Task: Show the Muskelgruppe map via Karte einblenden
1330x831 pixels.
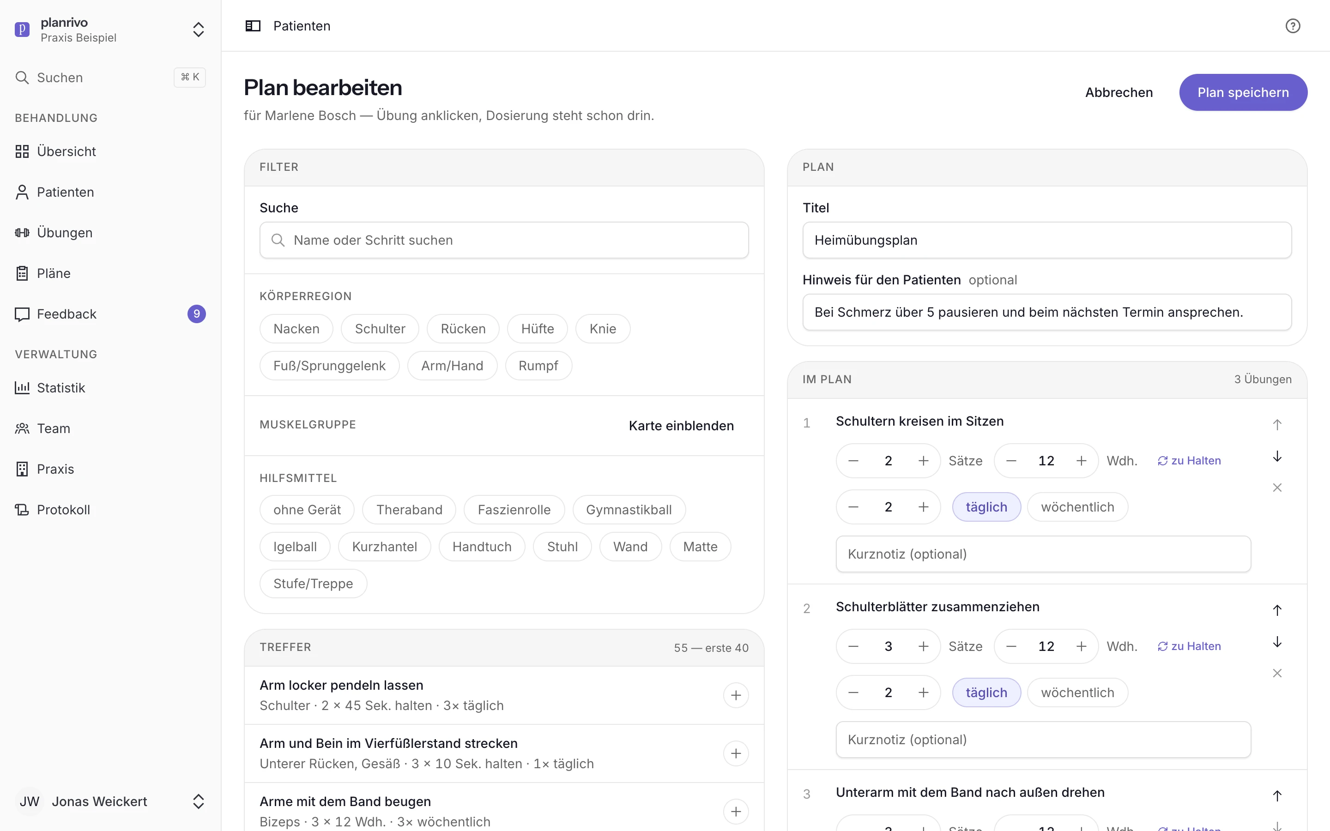Action: 681,425
